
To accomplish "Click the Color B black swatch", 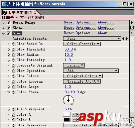I will [x=67, y=120].
